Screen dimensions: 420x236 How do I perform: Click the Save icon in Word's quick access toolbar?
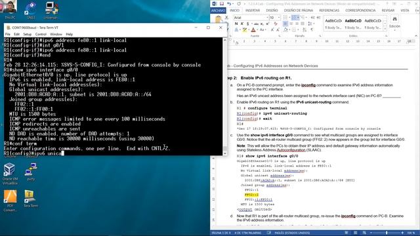coord(222,4)
